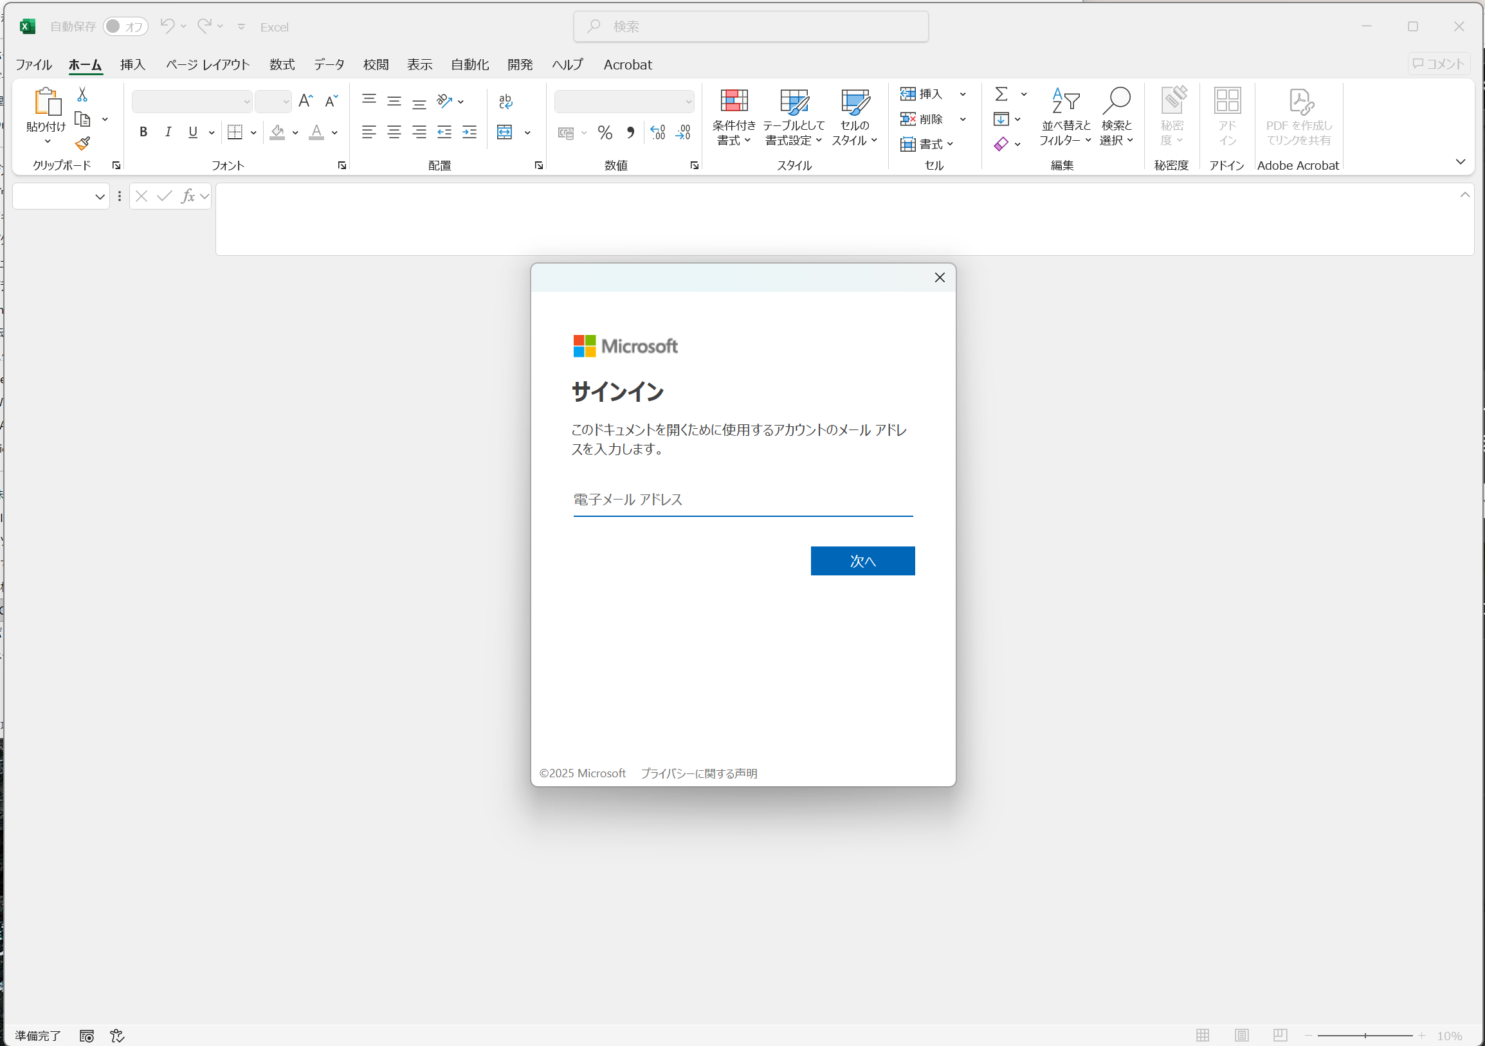Expand the Name Box dropdown
This screenshot has height=1046, width=1485.
100,197
